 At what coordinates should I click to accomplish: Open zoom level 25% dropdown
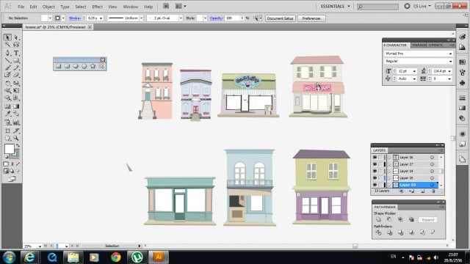(40, 246)
